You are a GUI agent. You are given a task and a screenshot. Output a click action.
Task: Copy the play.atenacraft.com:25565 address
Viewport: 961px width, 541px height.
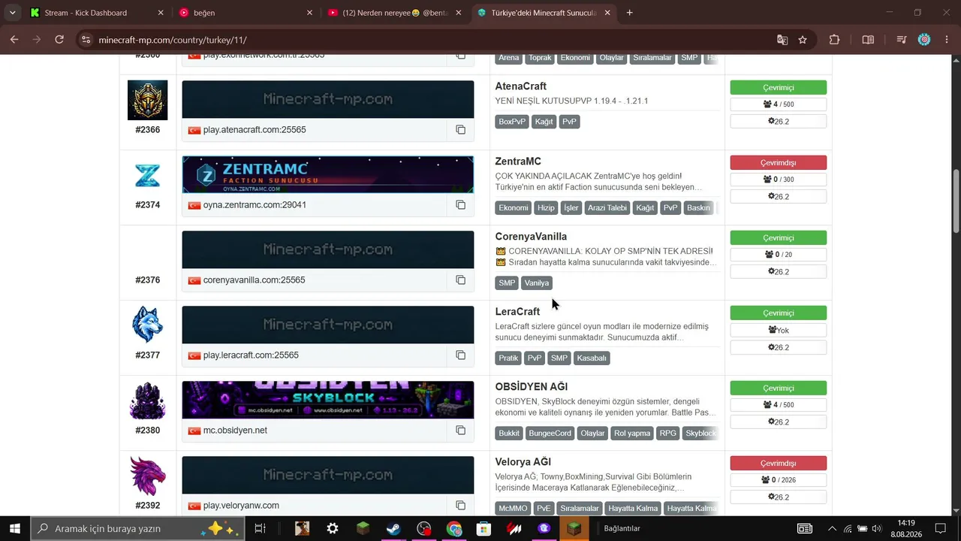click(460, 130)
